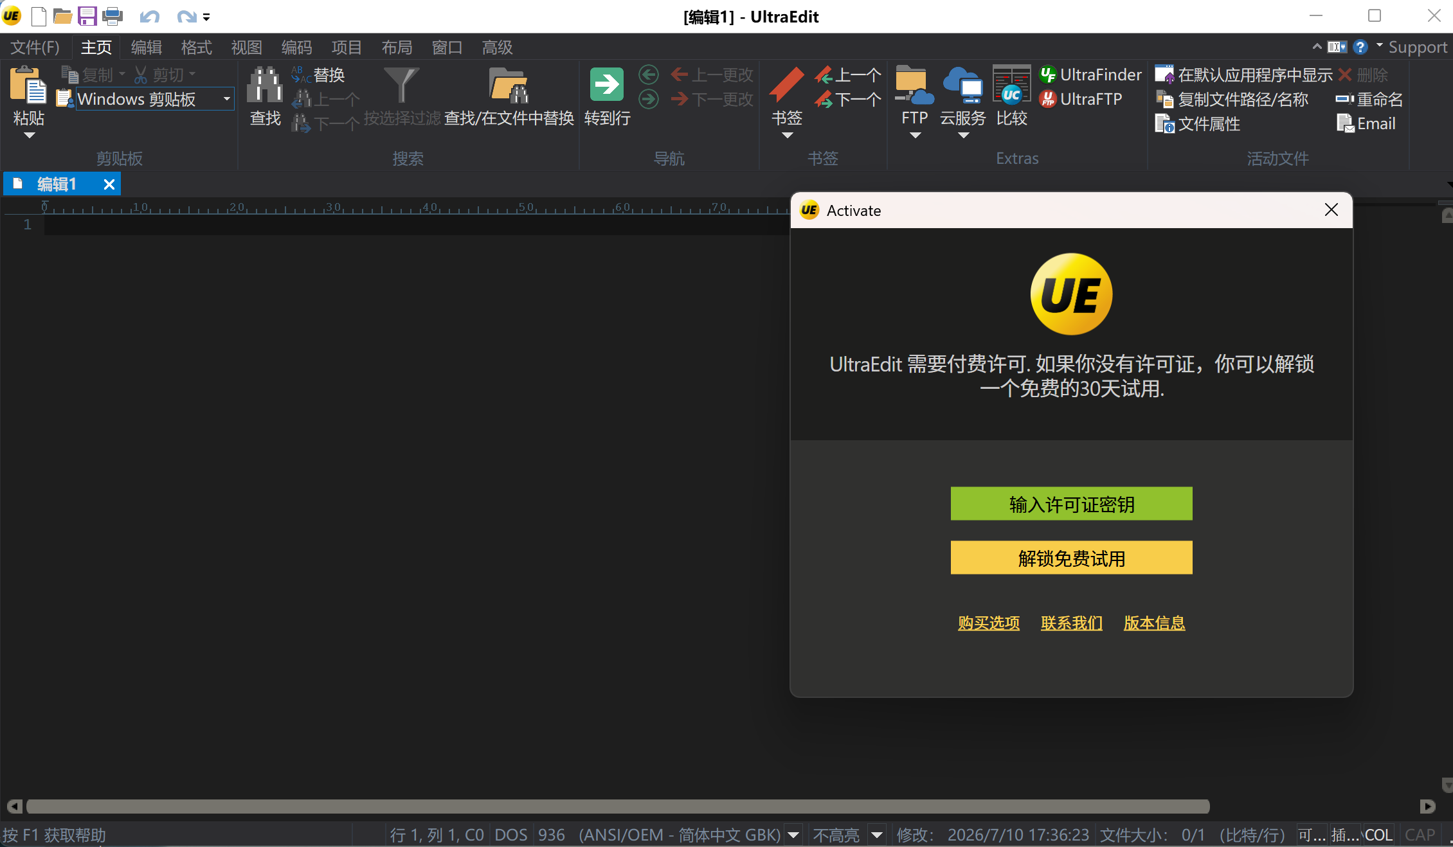Open the 联系我们 link
This screenshot has width=1453, height=847.
(1071, 623)
